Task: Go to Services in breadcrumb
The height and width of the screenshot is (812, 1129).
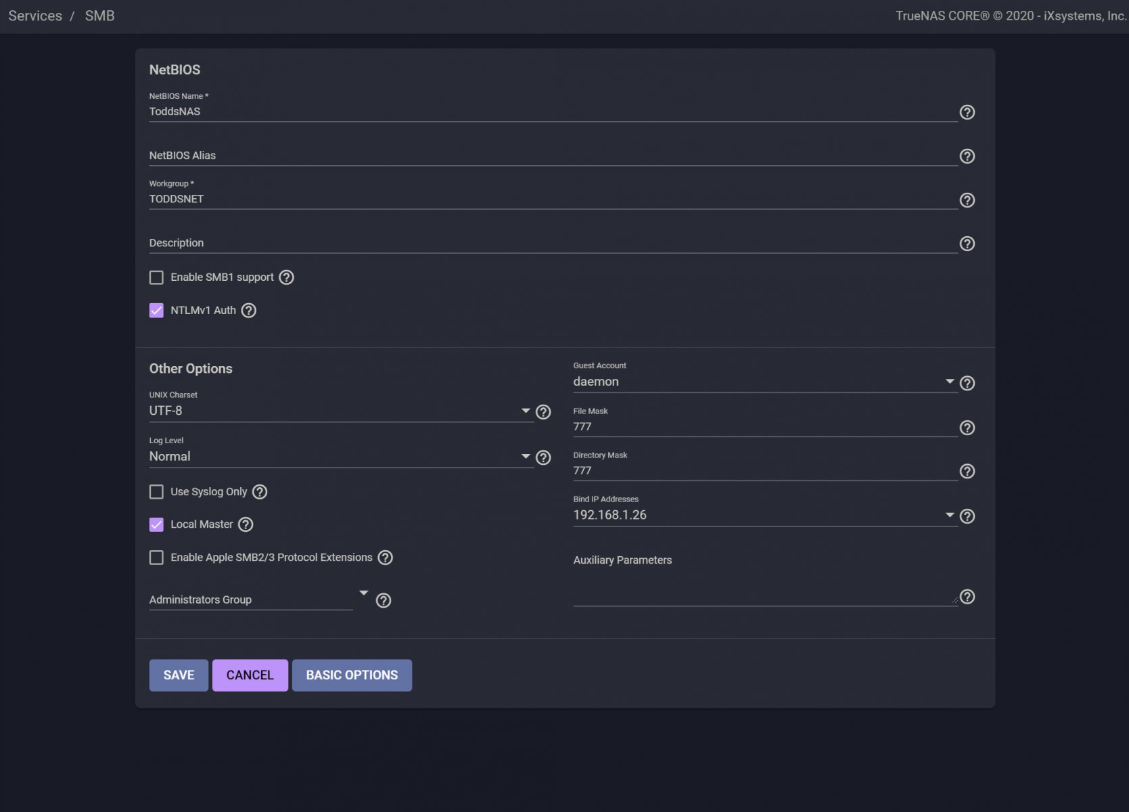Action: [35, 16]
